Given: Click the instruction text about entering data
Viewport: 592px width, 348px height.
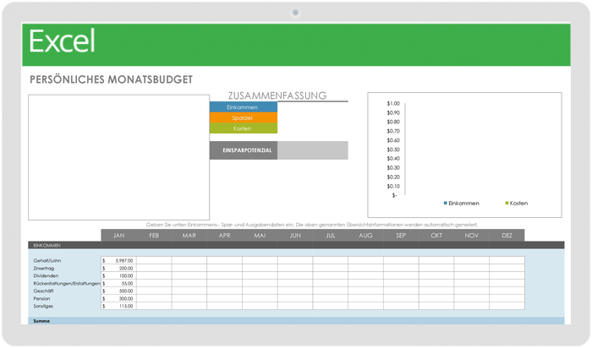Looking at the screenshot, I should tap(312, 225).
